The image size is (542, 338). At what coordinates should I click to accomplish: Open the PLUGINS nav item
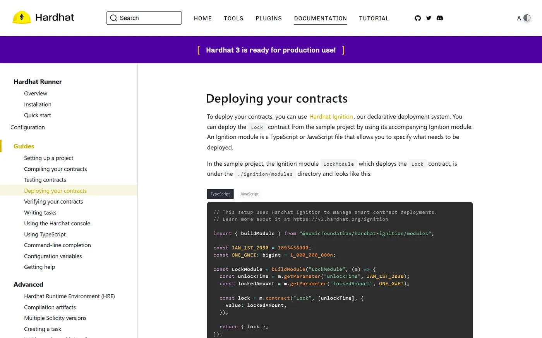click(269, 18)
